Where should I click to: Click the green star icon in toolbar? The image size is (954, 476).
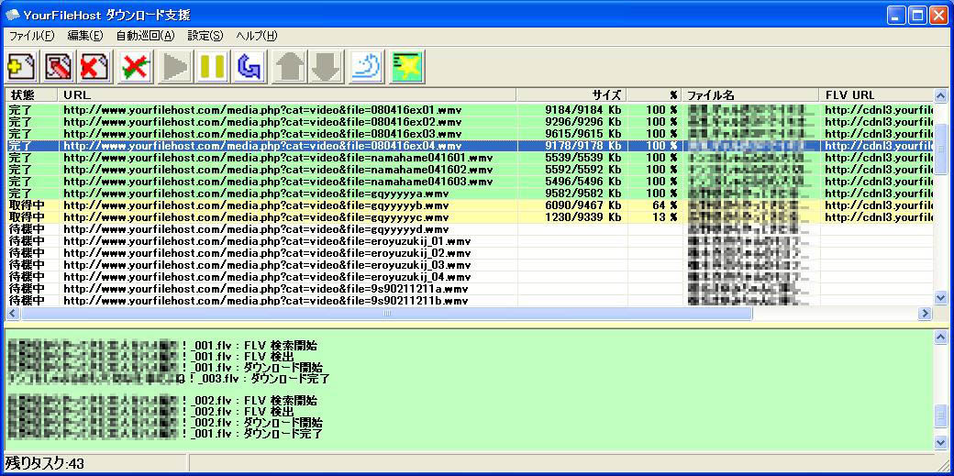[406, 65]
